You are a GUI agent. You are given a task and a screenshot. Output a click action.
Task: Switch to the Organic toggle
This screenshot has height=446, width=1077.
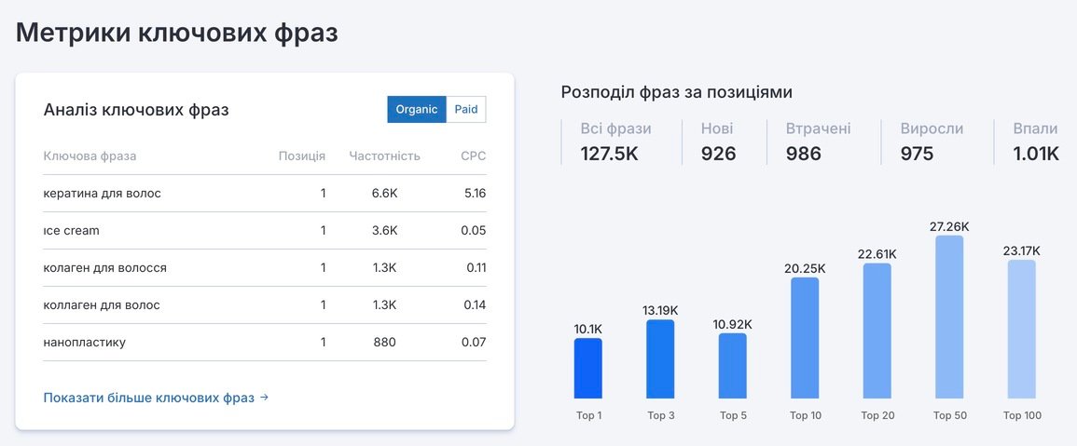pyautogui.click(x=416, y=110)
